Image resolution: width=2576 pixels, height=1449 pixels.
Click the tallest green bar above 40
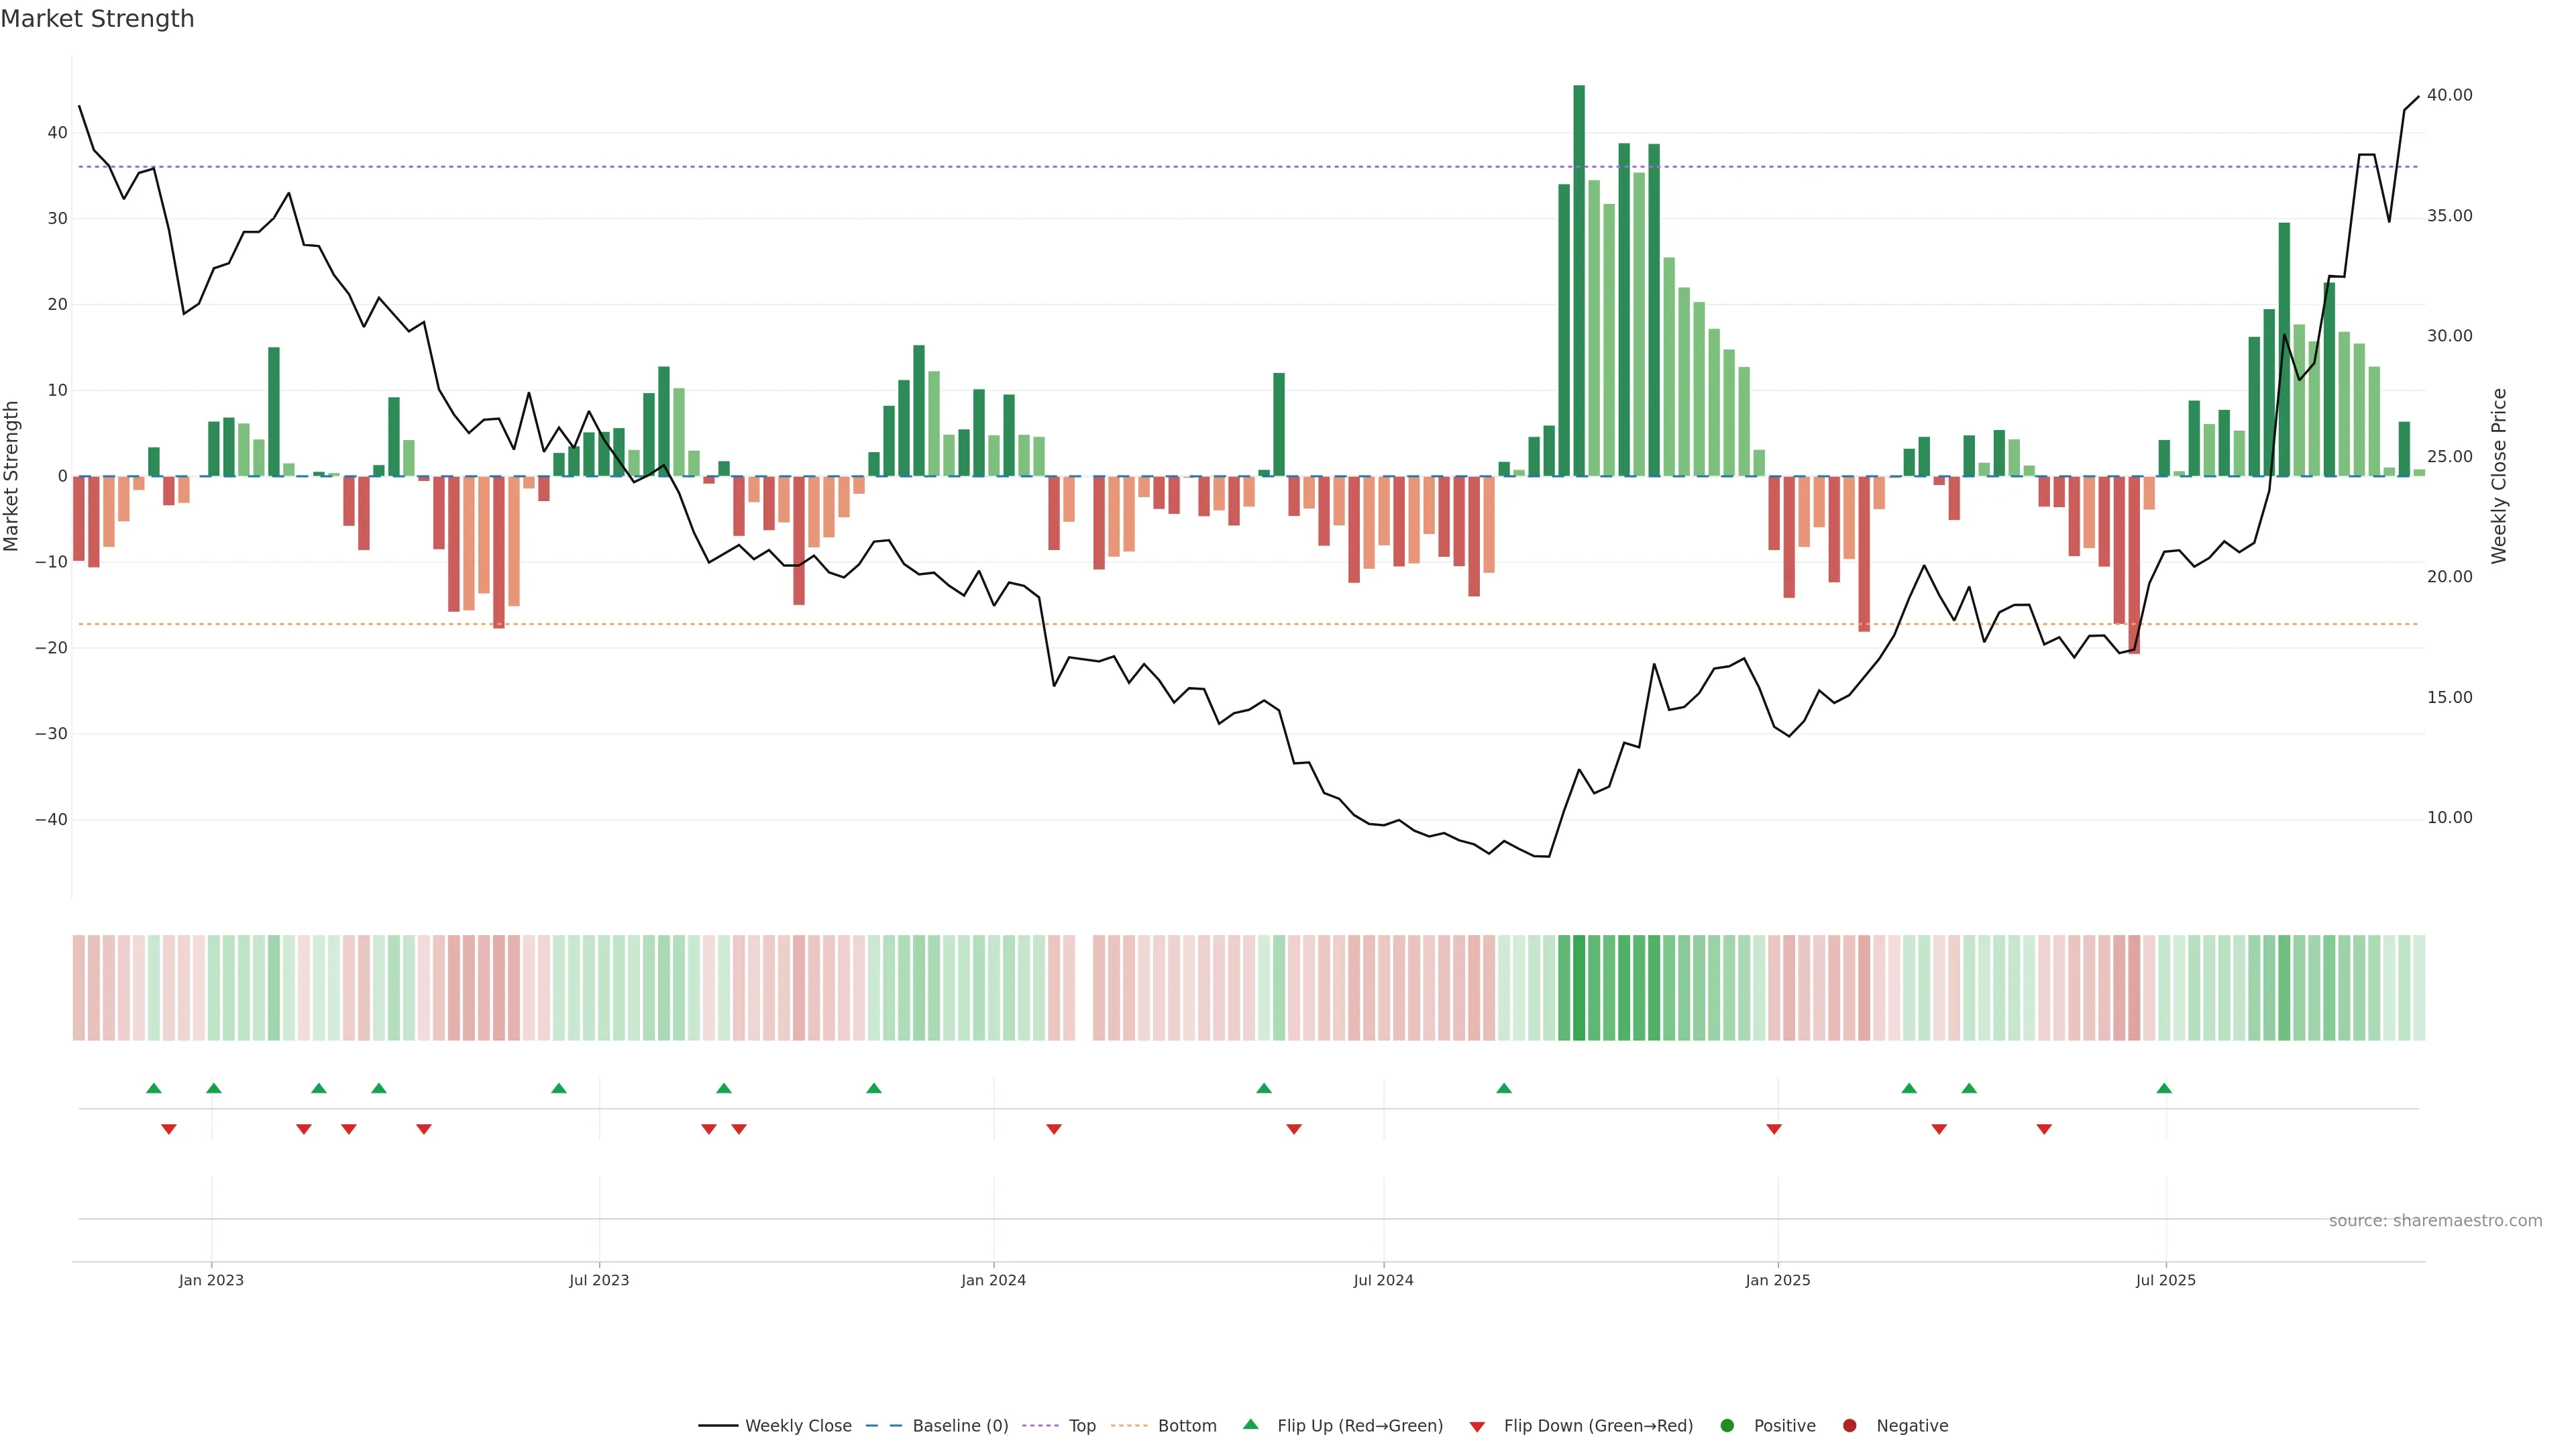[x=1579, y=280]
